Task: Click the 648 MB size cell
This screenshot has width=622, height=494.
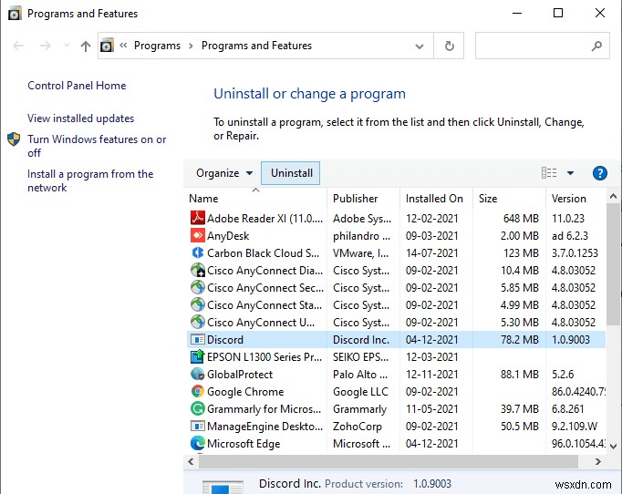Action: coord(521,219)
